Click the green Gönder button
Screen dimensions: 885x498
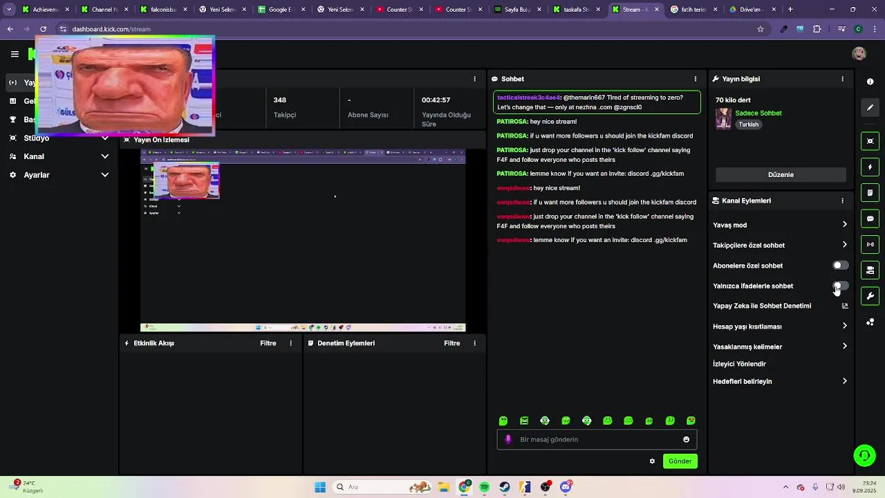pos(680,461)
